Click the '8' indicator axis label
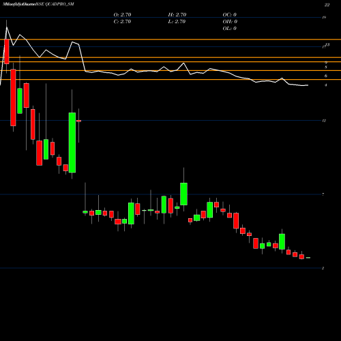The image size is (341, 341). pos(326,68)
